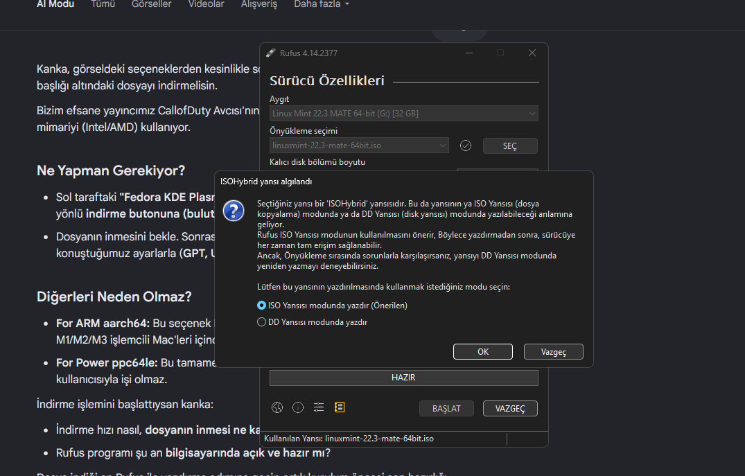Click the HAZIR progress status bar
The width and height of the screenshot is (745, 476).
(x=404, y=378)
